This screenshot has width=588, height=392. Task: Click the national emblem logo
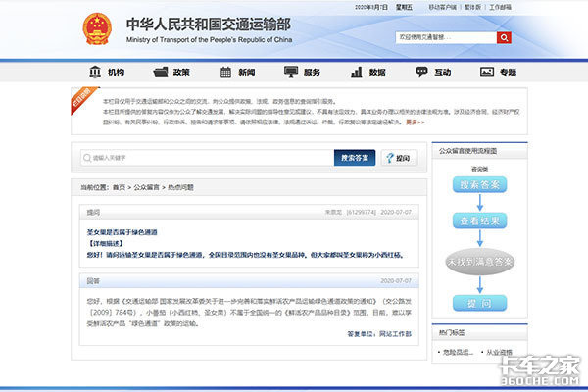(97, 27)
